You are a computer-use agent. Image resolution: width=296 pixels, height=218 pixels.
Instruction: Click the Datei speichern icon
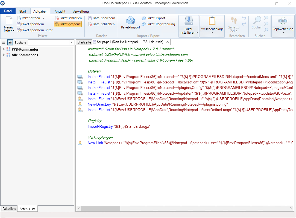pyautogui.click(x=90, y=18)
